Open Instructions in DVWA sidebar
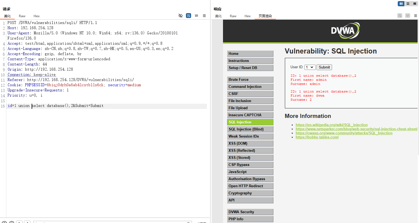The height and width of the screenshot is (223, 419). pos(250,61)
